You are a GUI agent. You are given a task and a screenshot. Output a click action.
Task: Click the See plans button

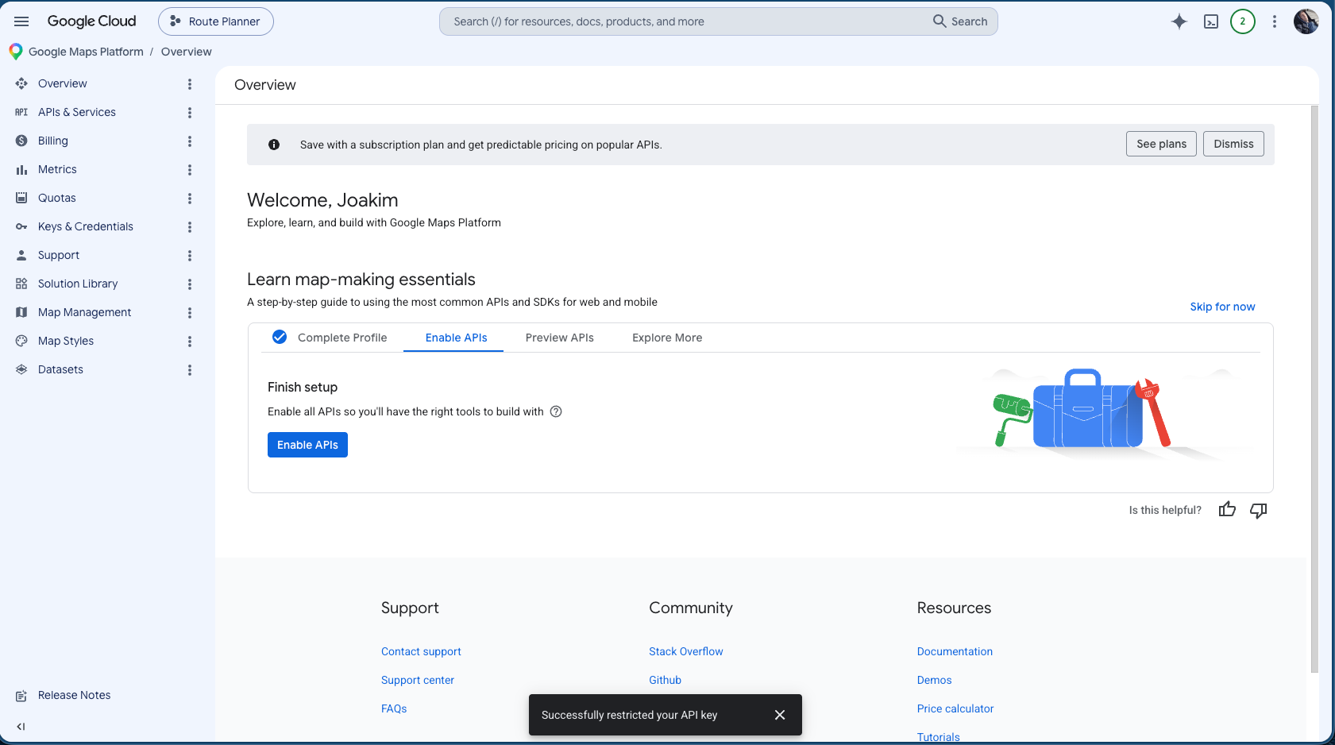click(x=1161, y=144)
